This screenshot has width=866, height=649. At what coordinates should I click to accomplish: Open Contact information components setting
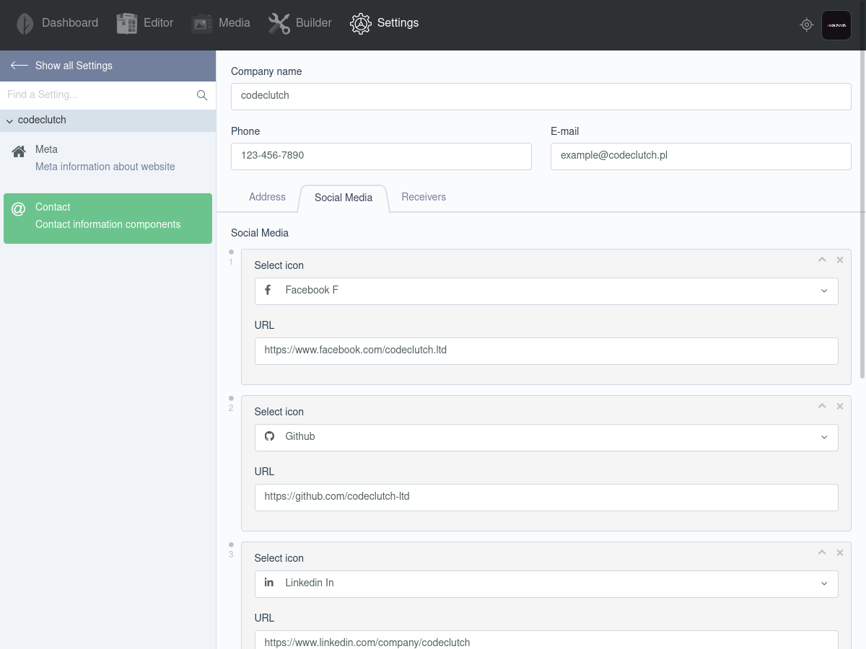[x=108, y=218]
